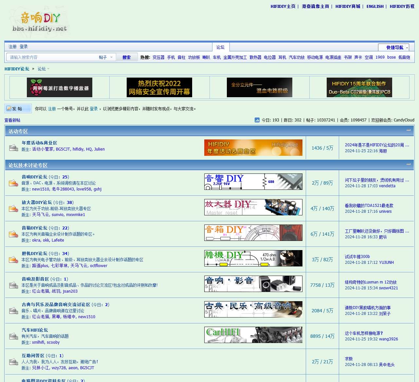
Task: Open the 网络安全宣传周 banner
Action: (159, 87)
